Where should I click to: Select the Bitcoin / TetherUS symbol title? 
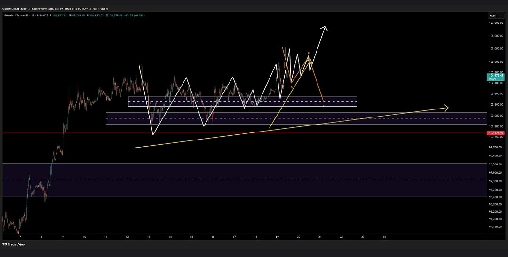pos(16,16)
